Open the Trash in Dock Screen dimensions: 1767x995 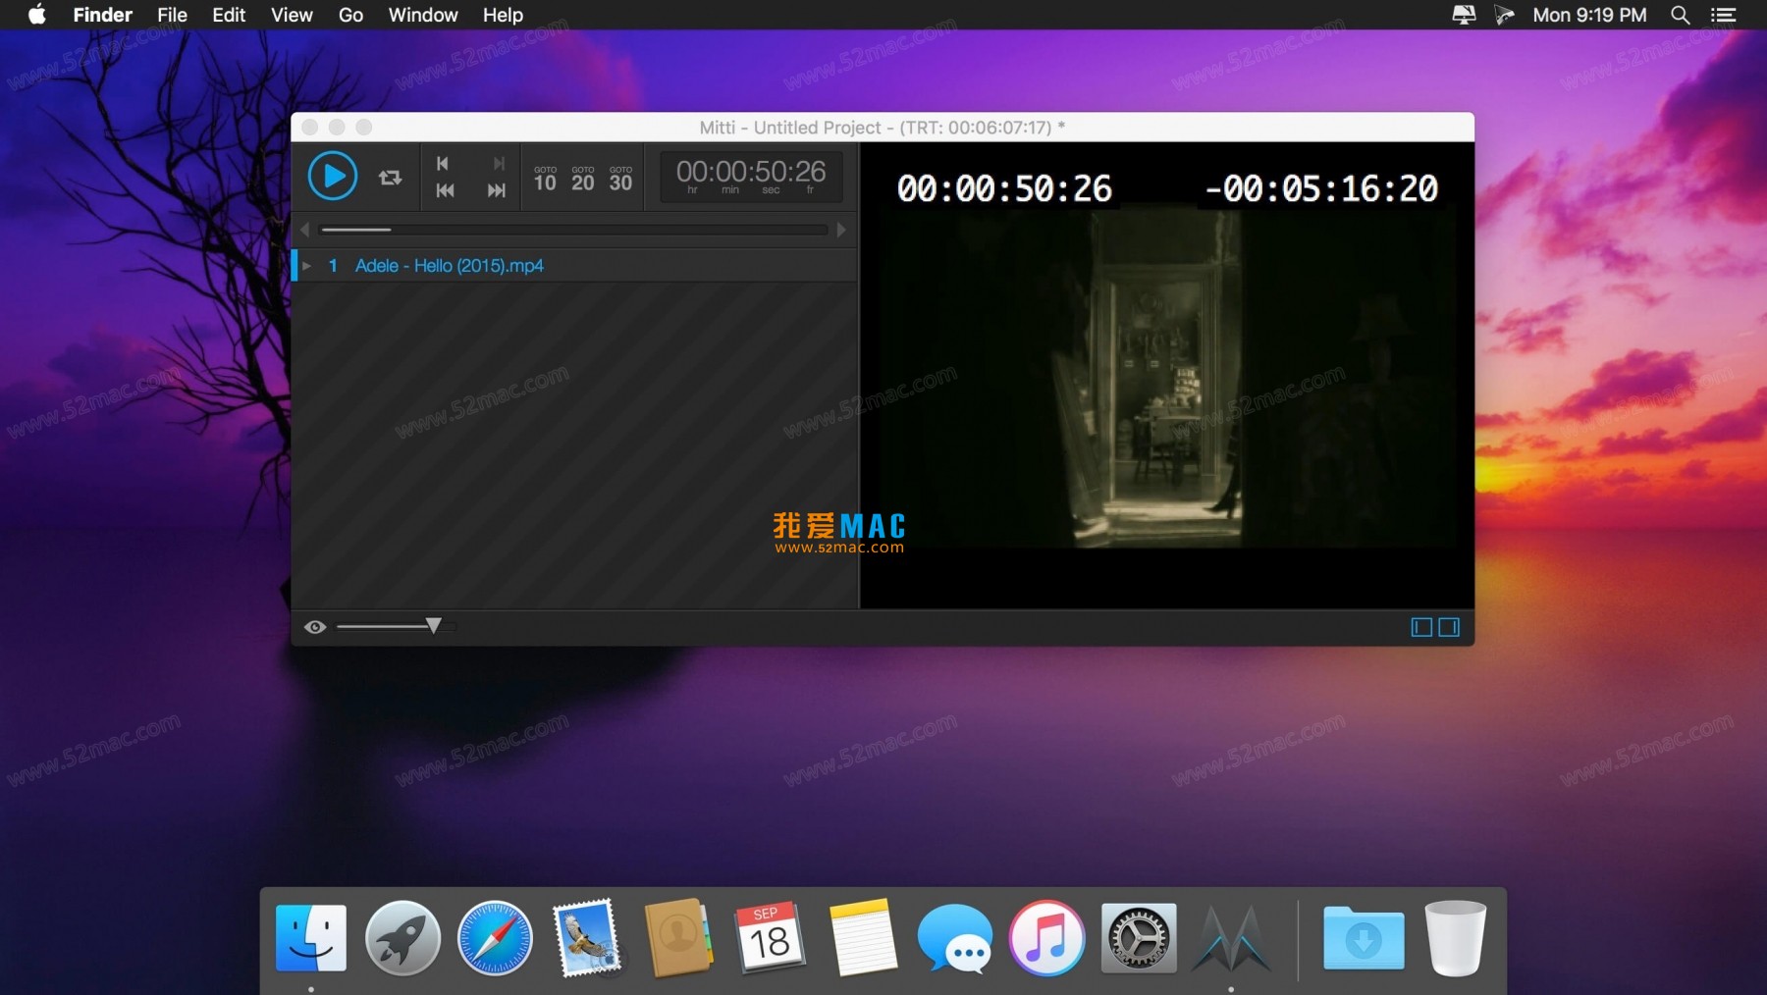[1456, 938]
